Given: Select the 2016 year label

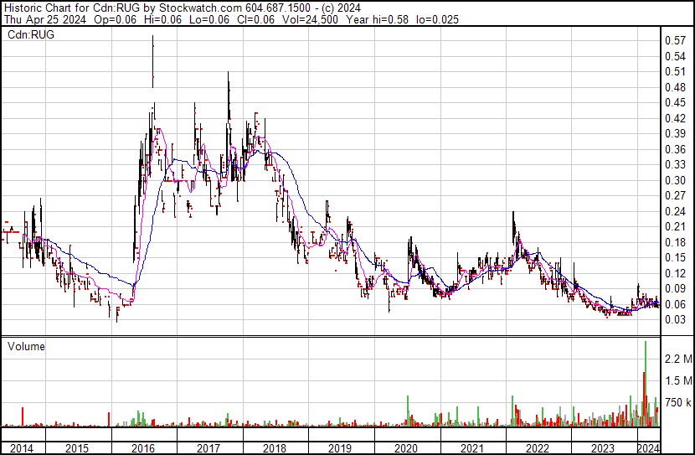Looking at the screenshot, I should pyautogui.click(x=142, y=448).
